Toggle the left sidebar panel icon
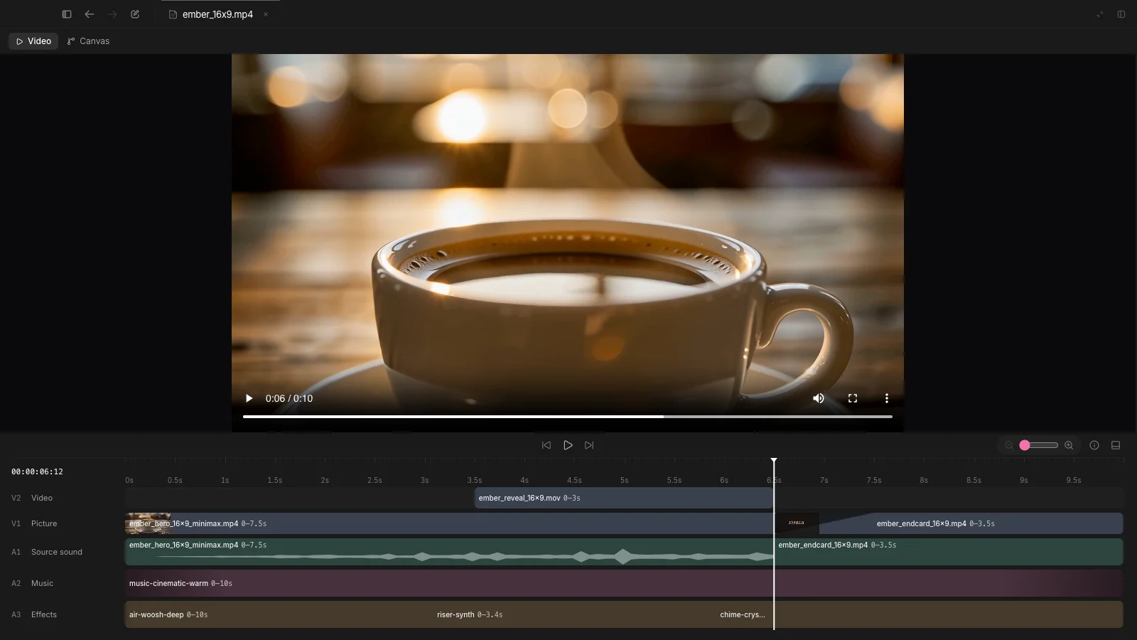The image size is (1137, 640). (67, 14)
